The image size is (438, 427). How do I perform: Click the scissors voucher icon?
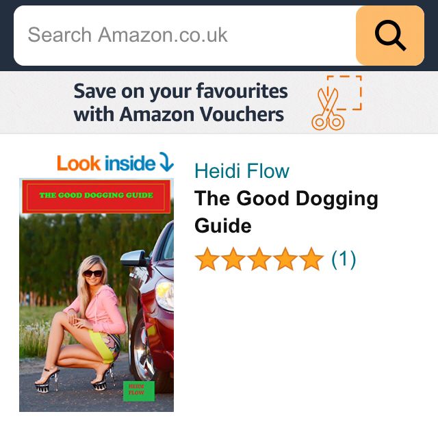coord(327,109)
